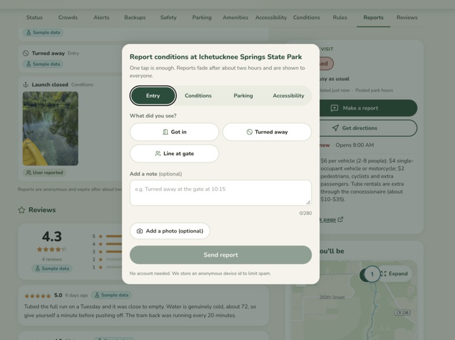Go to the Alerts tab
455x340 pixels.
101,17
